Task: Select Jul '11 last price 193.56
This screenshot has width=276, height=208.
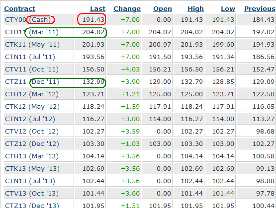Action: tap(93, 57)
